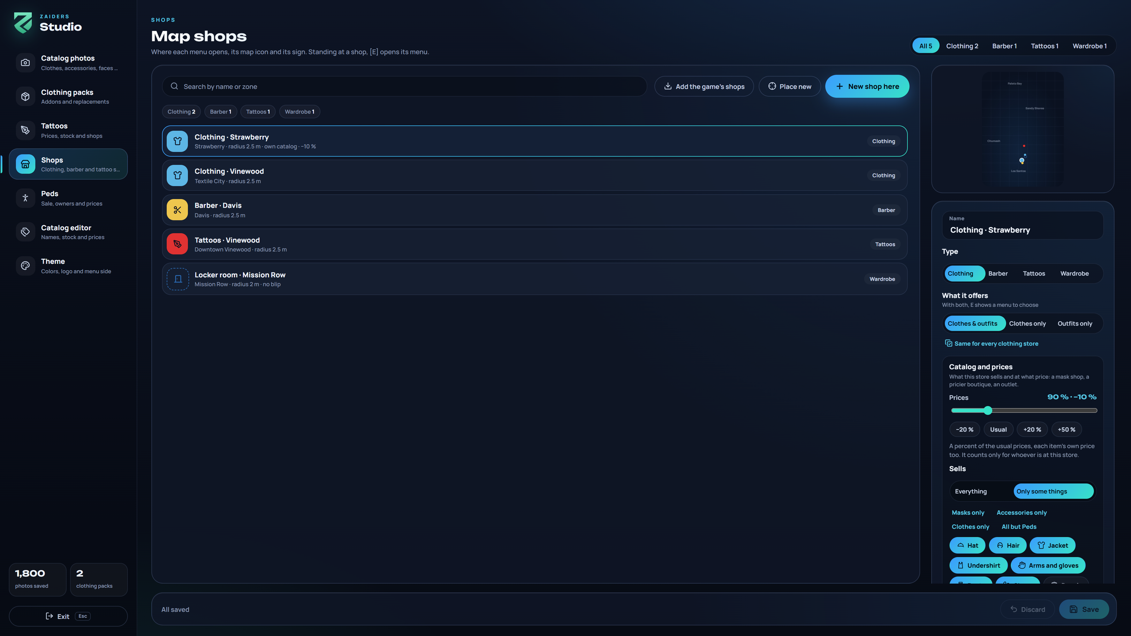1131x636 pixels.
Task: Open the Catalog editor tag icon
Action: [x=25, y=232]
